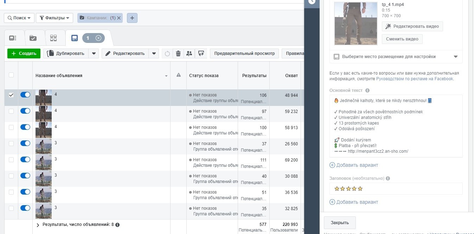Turn off the ad with 106 results

pyautogui.click(x=25, y=95)
